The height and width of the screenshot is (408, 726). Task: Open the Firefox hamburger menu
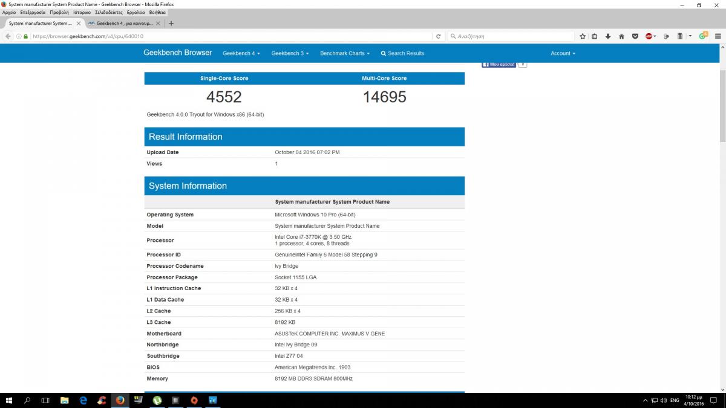[x=718, y=36]
